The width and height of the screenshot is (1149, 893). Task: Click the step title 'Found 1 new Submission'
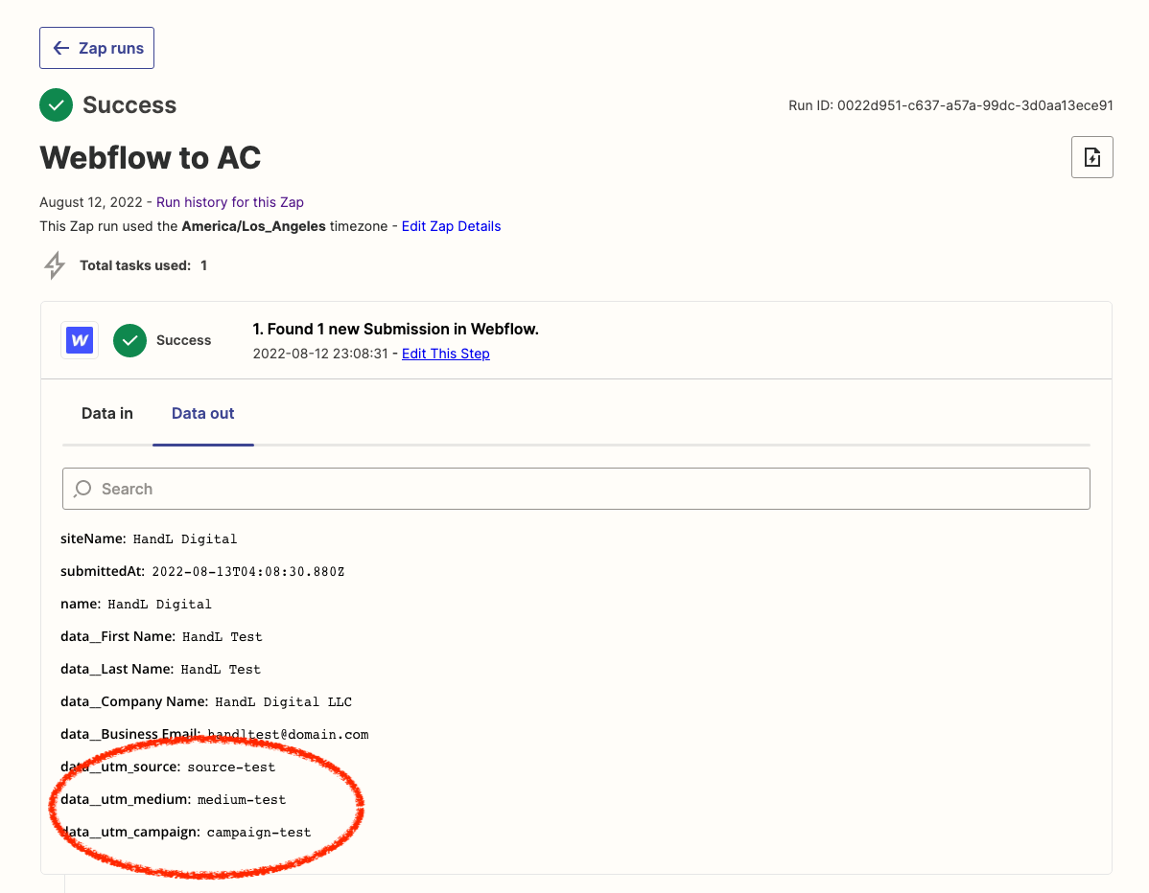[x=395, y=329]
